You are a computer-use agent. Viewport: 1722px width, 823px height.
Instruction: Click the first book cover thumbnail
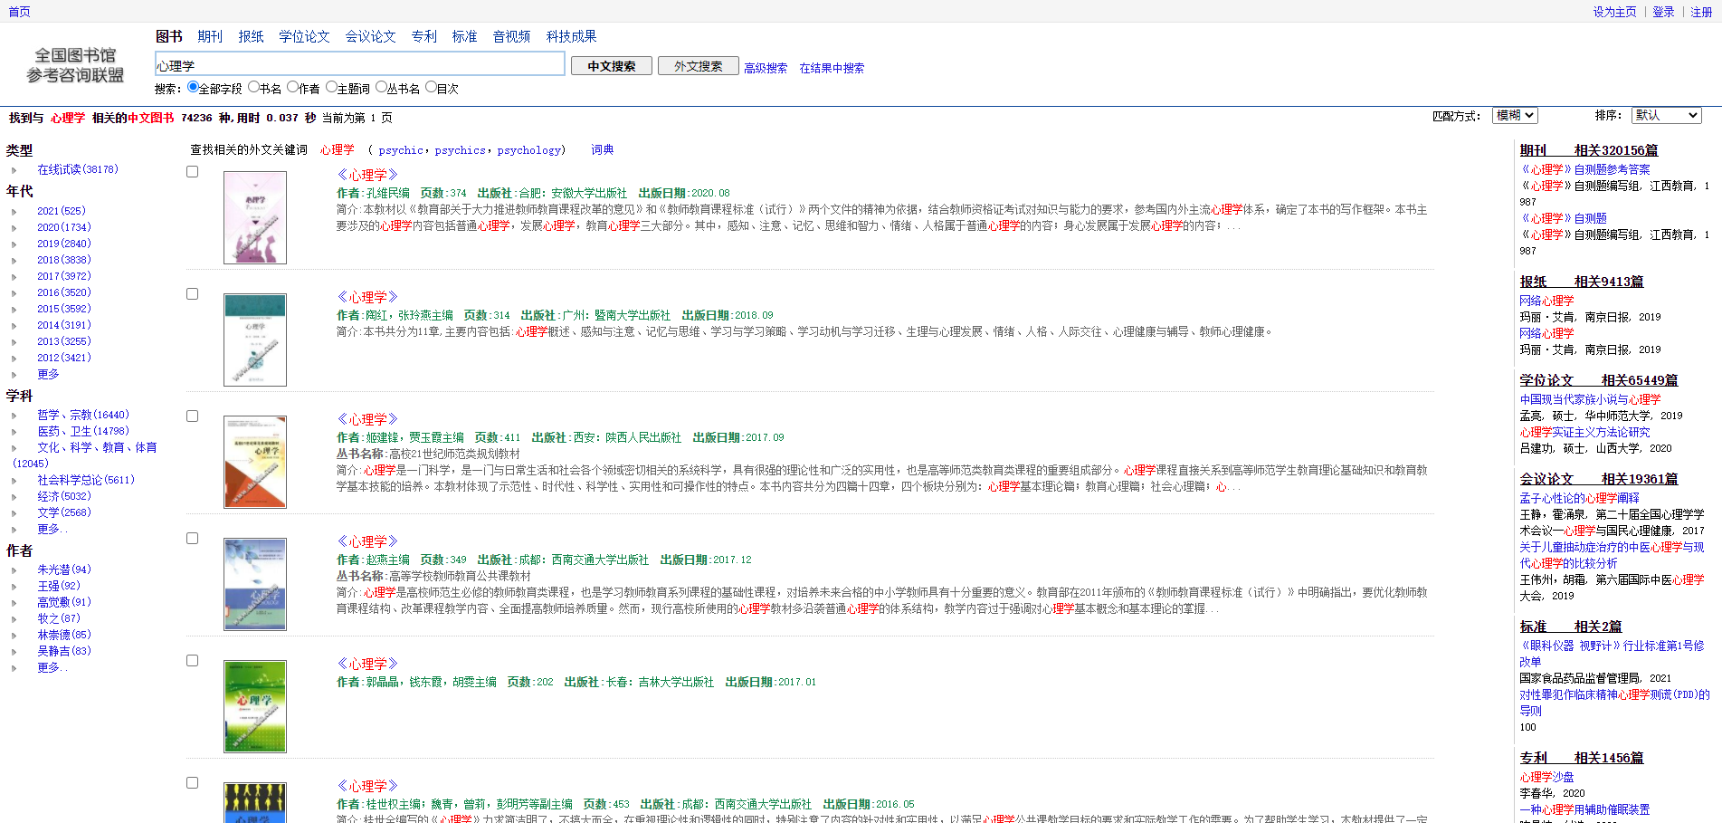(254, 217)
